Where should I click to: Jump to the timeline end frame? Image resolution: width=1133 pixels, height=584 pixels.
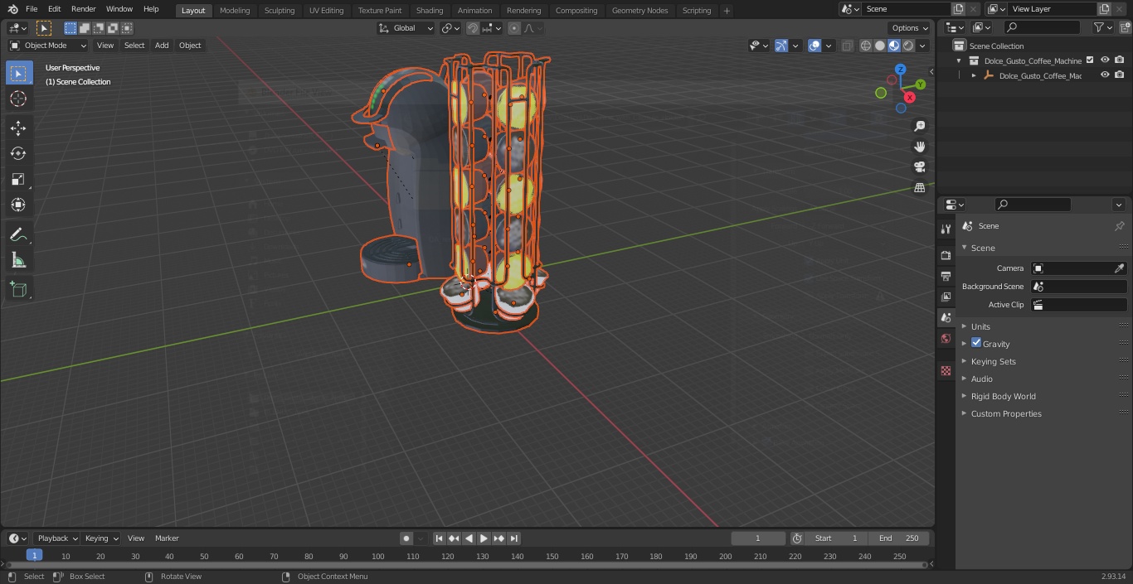point(513,538)
